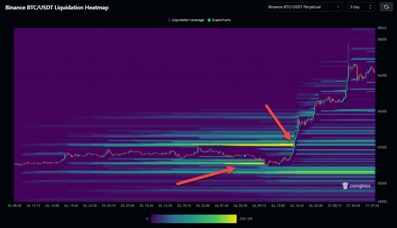The height and width of the screenshot is (228, 397).
Task: Click the 25, 18:15 time axis label
Action: click(x=184, y=206)
